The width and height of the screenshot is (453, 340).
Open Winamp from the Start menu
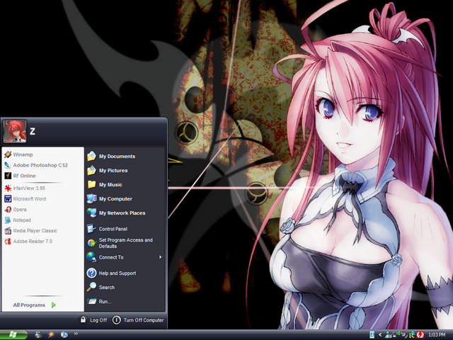(19, 154)
